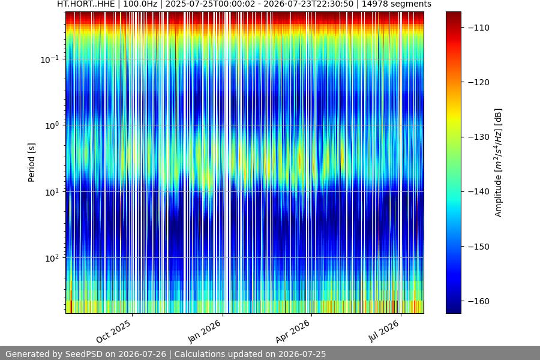The image size is (540, 360).
Task: Click the 'Period [s]' y-axis label
Action: point(31,163)
